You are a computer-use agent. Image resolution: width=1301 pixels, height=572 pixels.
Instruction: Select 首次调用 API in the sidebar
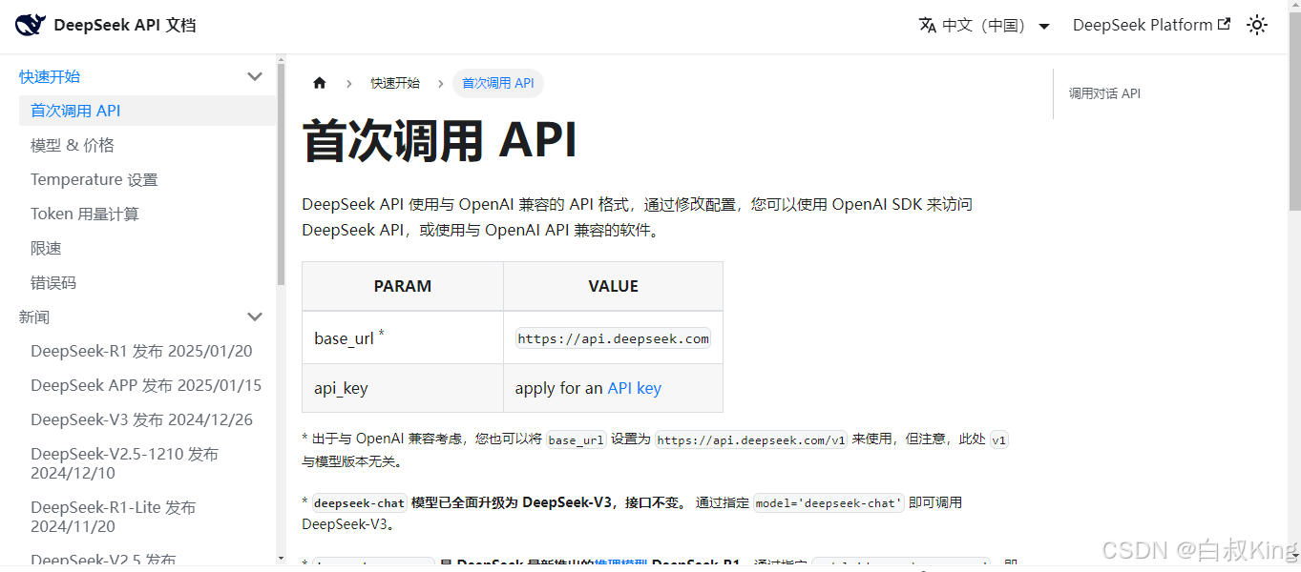[147, 111]
